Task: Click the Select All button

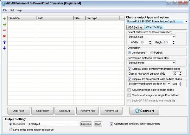Action: point(65,111)
